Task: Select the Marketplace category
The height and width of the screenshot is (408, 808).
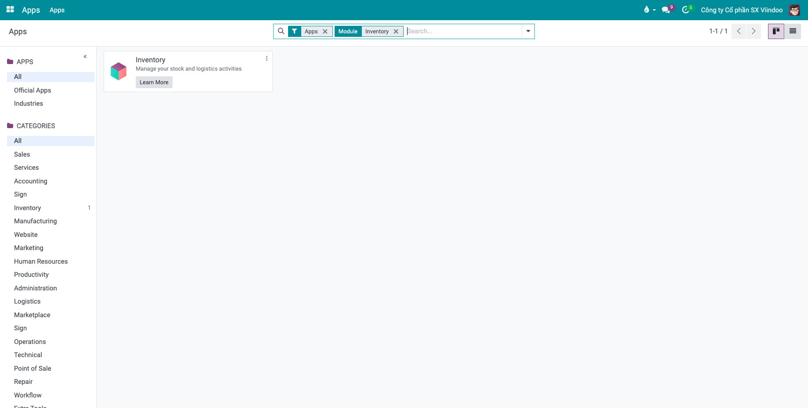Action: 50,315
